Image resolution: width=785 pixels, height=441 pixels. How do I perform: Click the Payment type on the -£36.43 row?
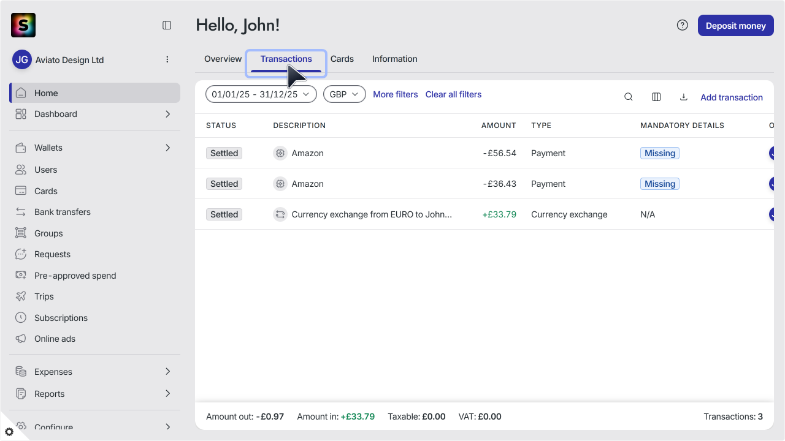(548, 184)
